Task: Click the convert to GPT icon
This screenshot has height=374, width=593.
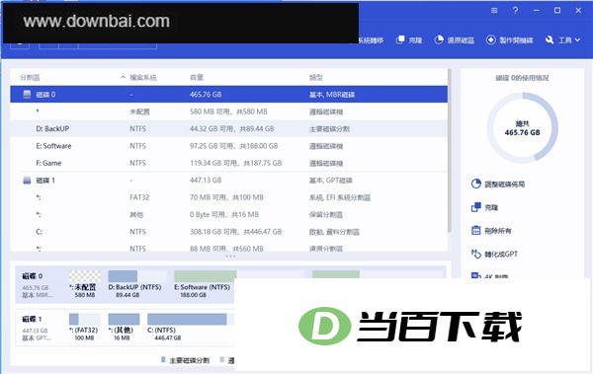Action: click(x=475, y=254)
